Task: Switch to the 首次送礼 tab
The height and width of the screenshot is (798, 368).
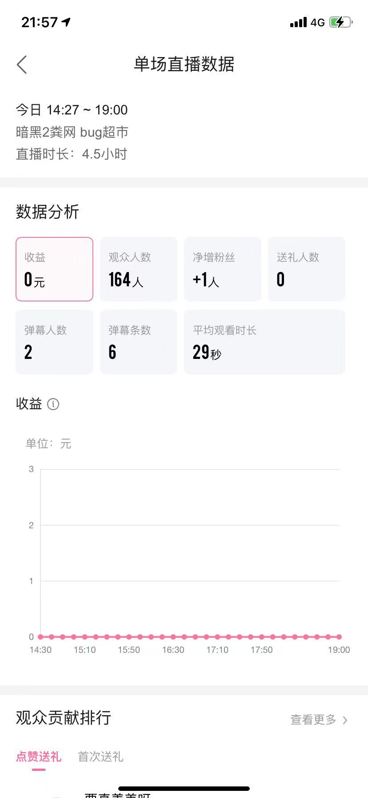Action: (x=100, y=757)
